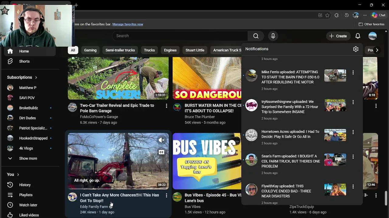
Task: Expand Subscriptions section chevron
Action: pyautogui.click(x=36, y=78)
